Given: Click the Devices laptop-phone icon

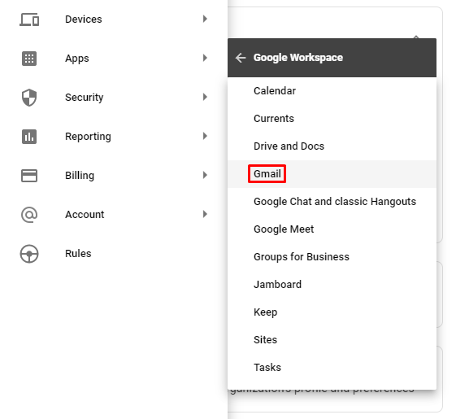Looking at the screenshot, I should 29,20.
